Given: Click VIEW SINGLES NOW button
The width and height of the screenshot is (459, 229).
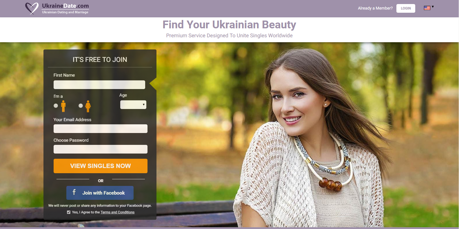Looking at the screenshot, I should tap(101, 166).
